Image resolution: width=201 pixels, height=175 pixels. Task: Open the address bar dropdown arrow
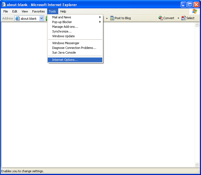point(42,19)
